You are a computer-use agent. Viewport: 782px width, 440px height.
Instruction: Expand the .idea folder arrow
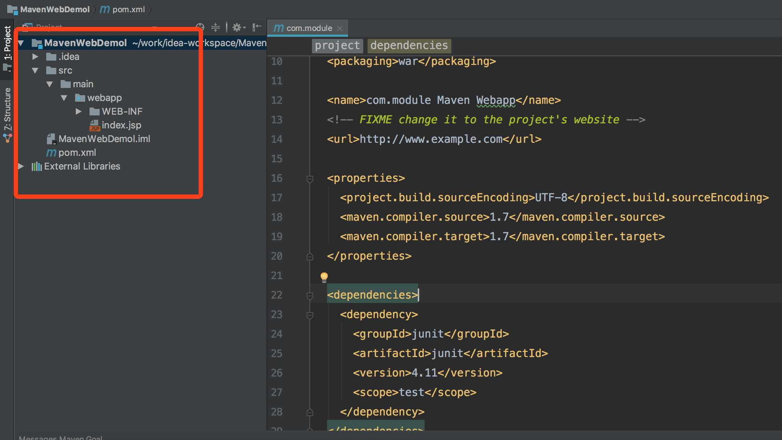[x=35, y=57]
